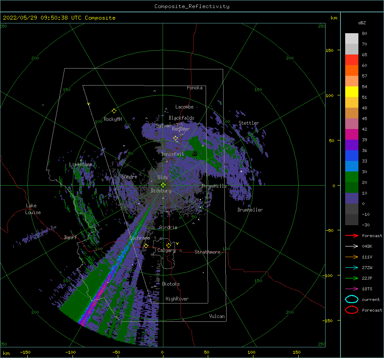The image size is (384, 358).
Task: Click the Drumheller label
Action: point(250,210)
